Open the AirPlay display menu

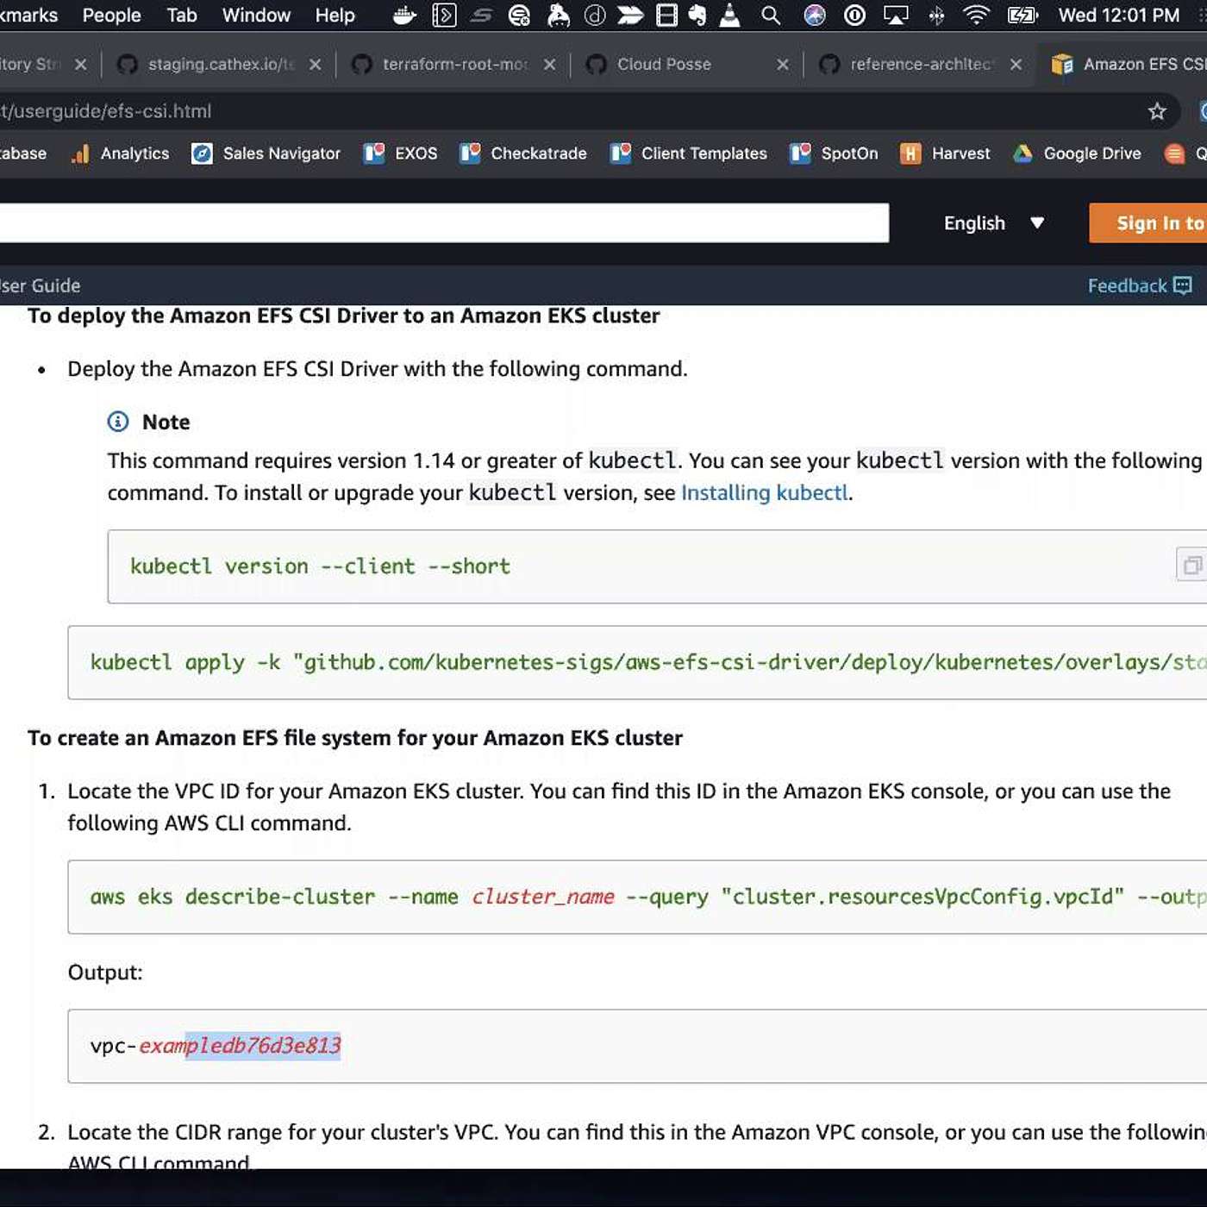[x=896, y=16]
